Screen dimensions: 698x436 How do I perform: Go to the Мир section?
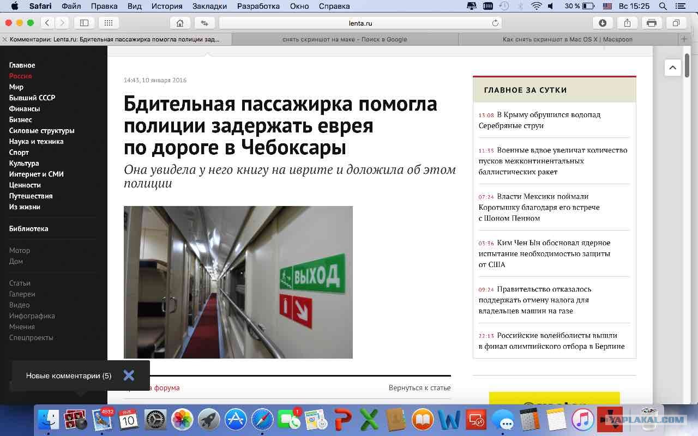[x=16, y=87]
